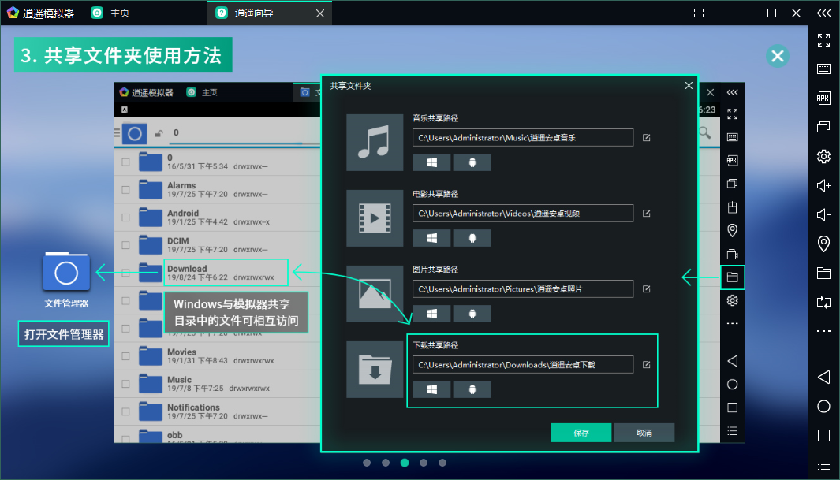The image size is (840, 480).
Task: Tap the Android home circle in the outer sidebar
Action: pyautogui.click(x=823, y=407)
